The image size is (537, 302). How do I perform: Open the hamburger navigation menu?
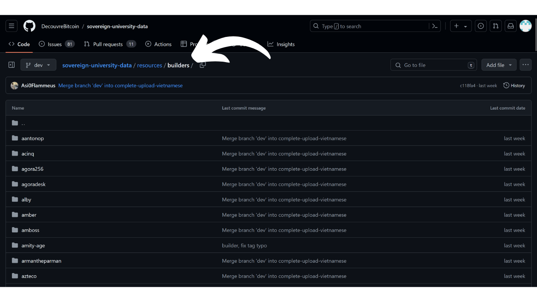(12, 26)
